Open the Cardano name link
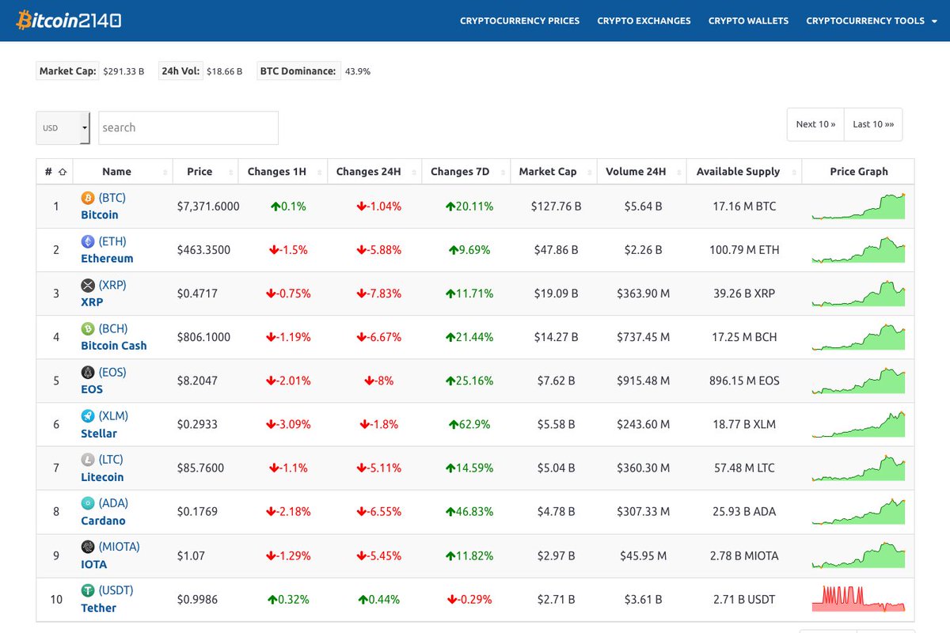The width and height of the screenshot is (950, 633). click(x=103, y=520)
